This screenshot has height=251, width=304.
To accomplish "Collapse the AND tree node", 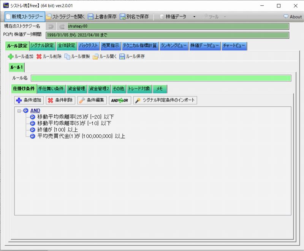I will (19, 111).
